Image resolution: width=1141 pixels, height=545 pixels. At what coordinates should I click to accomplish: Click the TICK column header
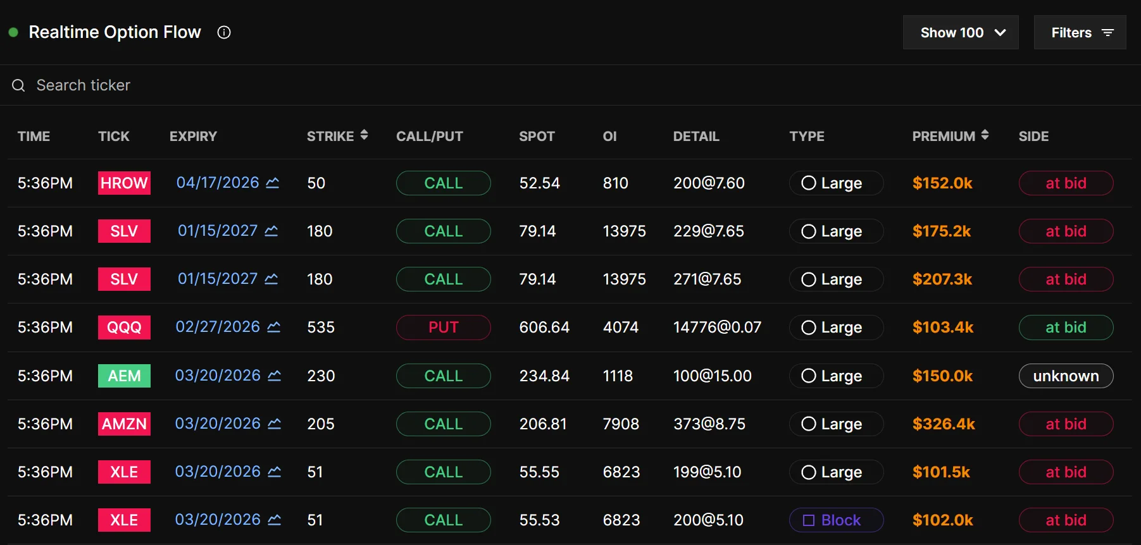point(114,137)
